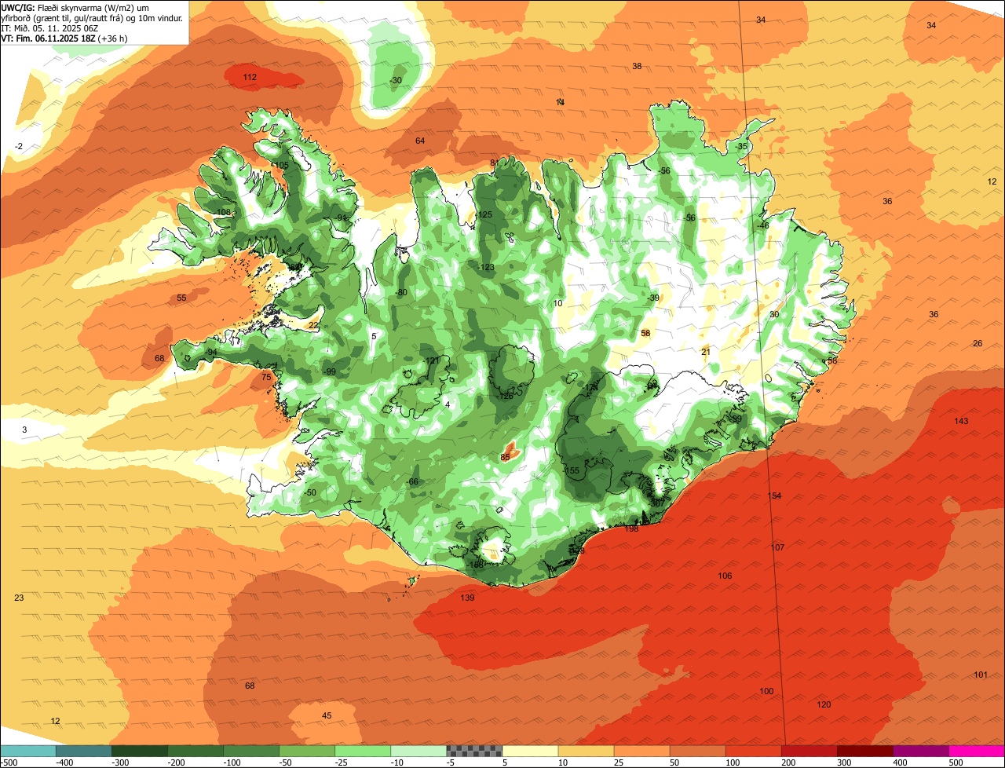Click map value -126 on central glacier
The image size is (1005, 768).
pyautogui.click(x=505, y=396)
